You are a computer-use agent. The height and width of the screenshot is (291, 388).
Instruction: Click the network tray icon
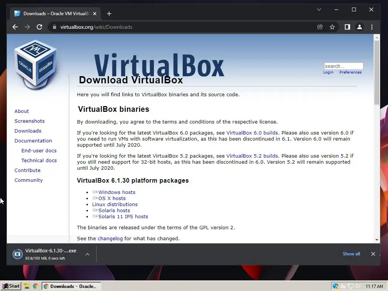[x=350, y=286]
